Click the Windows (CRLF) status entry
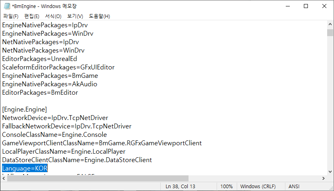This screenshot has width=334, height=191. [x=258, y=187]
